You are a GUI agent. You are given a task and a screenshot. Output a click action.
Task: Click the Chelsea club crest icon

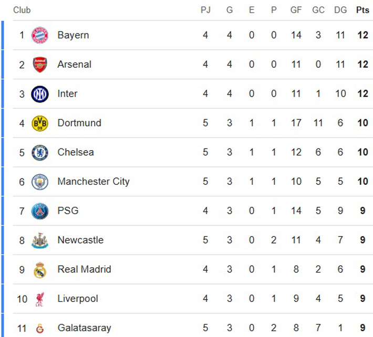coord(39,153)
